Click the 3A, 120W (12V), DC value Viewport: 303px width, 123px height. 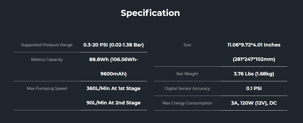pyautogui.click(x=254, y=103)
